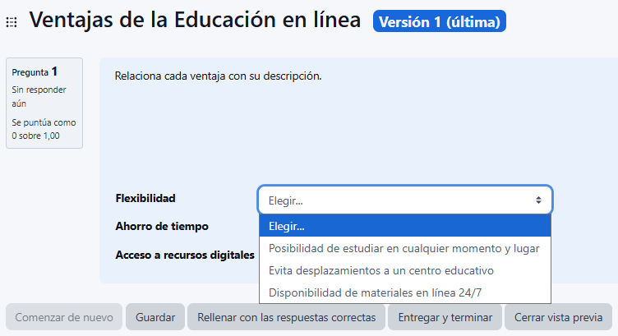Click the "Ventajas de la Educación en línea" heading

click(x=195, y=21)
